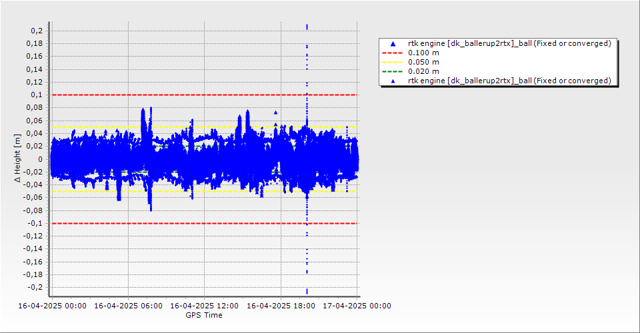
Task: Click the lowest outlier points below -0,2
Action: [x=307, y=291]
